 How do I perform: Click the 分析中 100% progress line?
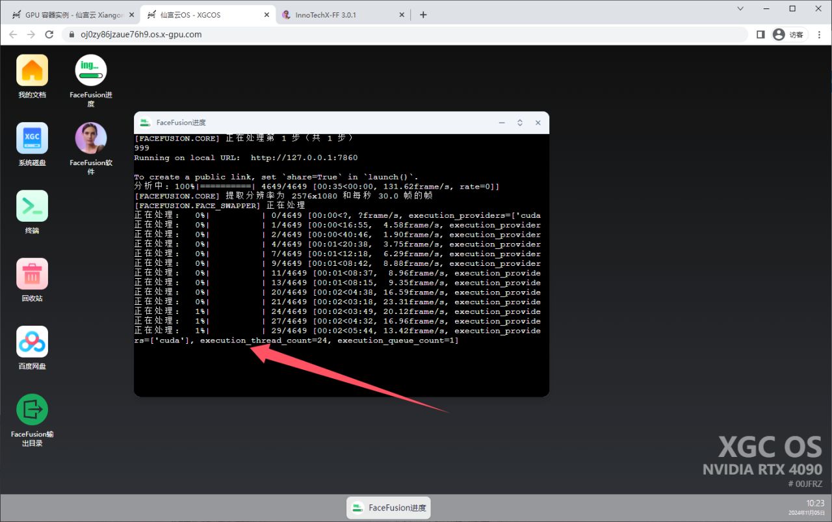pos(317,187)
